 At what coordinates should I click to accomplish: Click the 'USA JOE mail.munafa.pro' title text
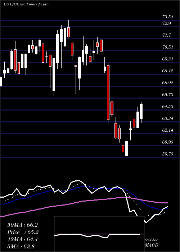coord(26,4)
